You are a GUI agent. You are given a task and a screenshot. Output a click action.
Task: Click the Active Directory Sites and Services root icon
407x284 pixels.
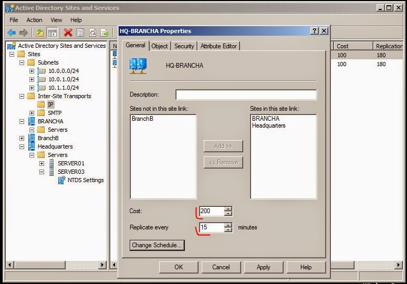12,46
